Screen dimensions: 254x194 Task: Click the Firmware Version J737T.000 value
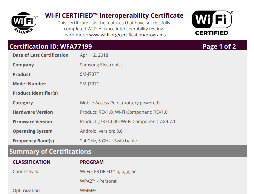pyautogui.click(x=128, y=122)
